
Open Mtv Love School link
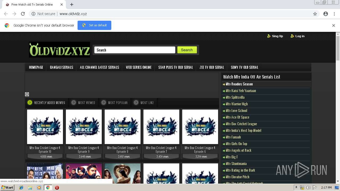click(x=236, y=111)
